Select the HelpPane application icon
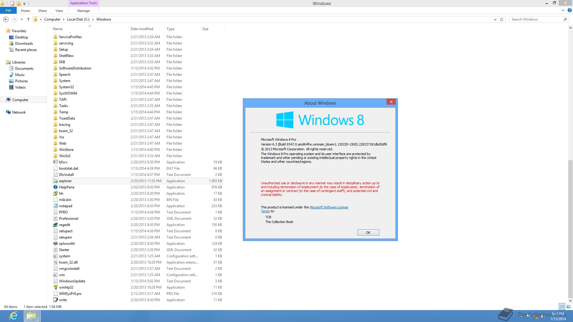This screenshot has width=573, height=322. [x=56, y=187]
